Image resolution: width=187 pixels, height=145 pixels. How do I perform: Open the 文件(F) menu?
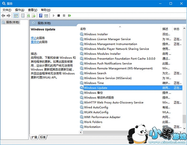(x=7, y=10)
